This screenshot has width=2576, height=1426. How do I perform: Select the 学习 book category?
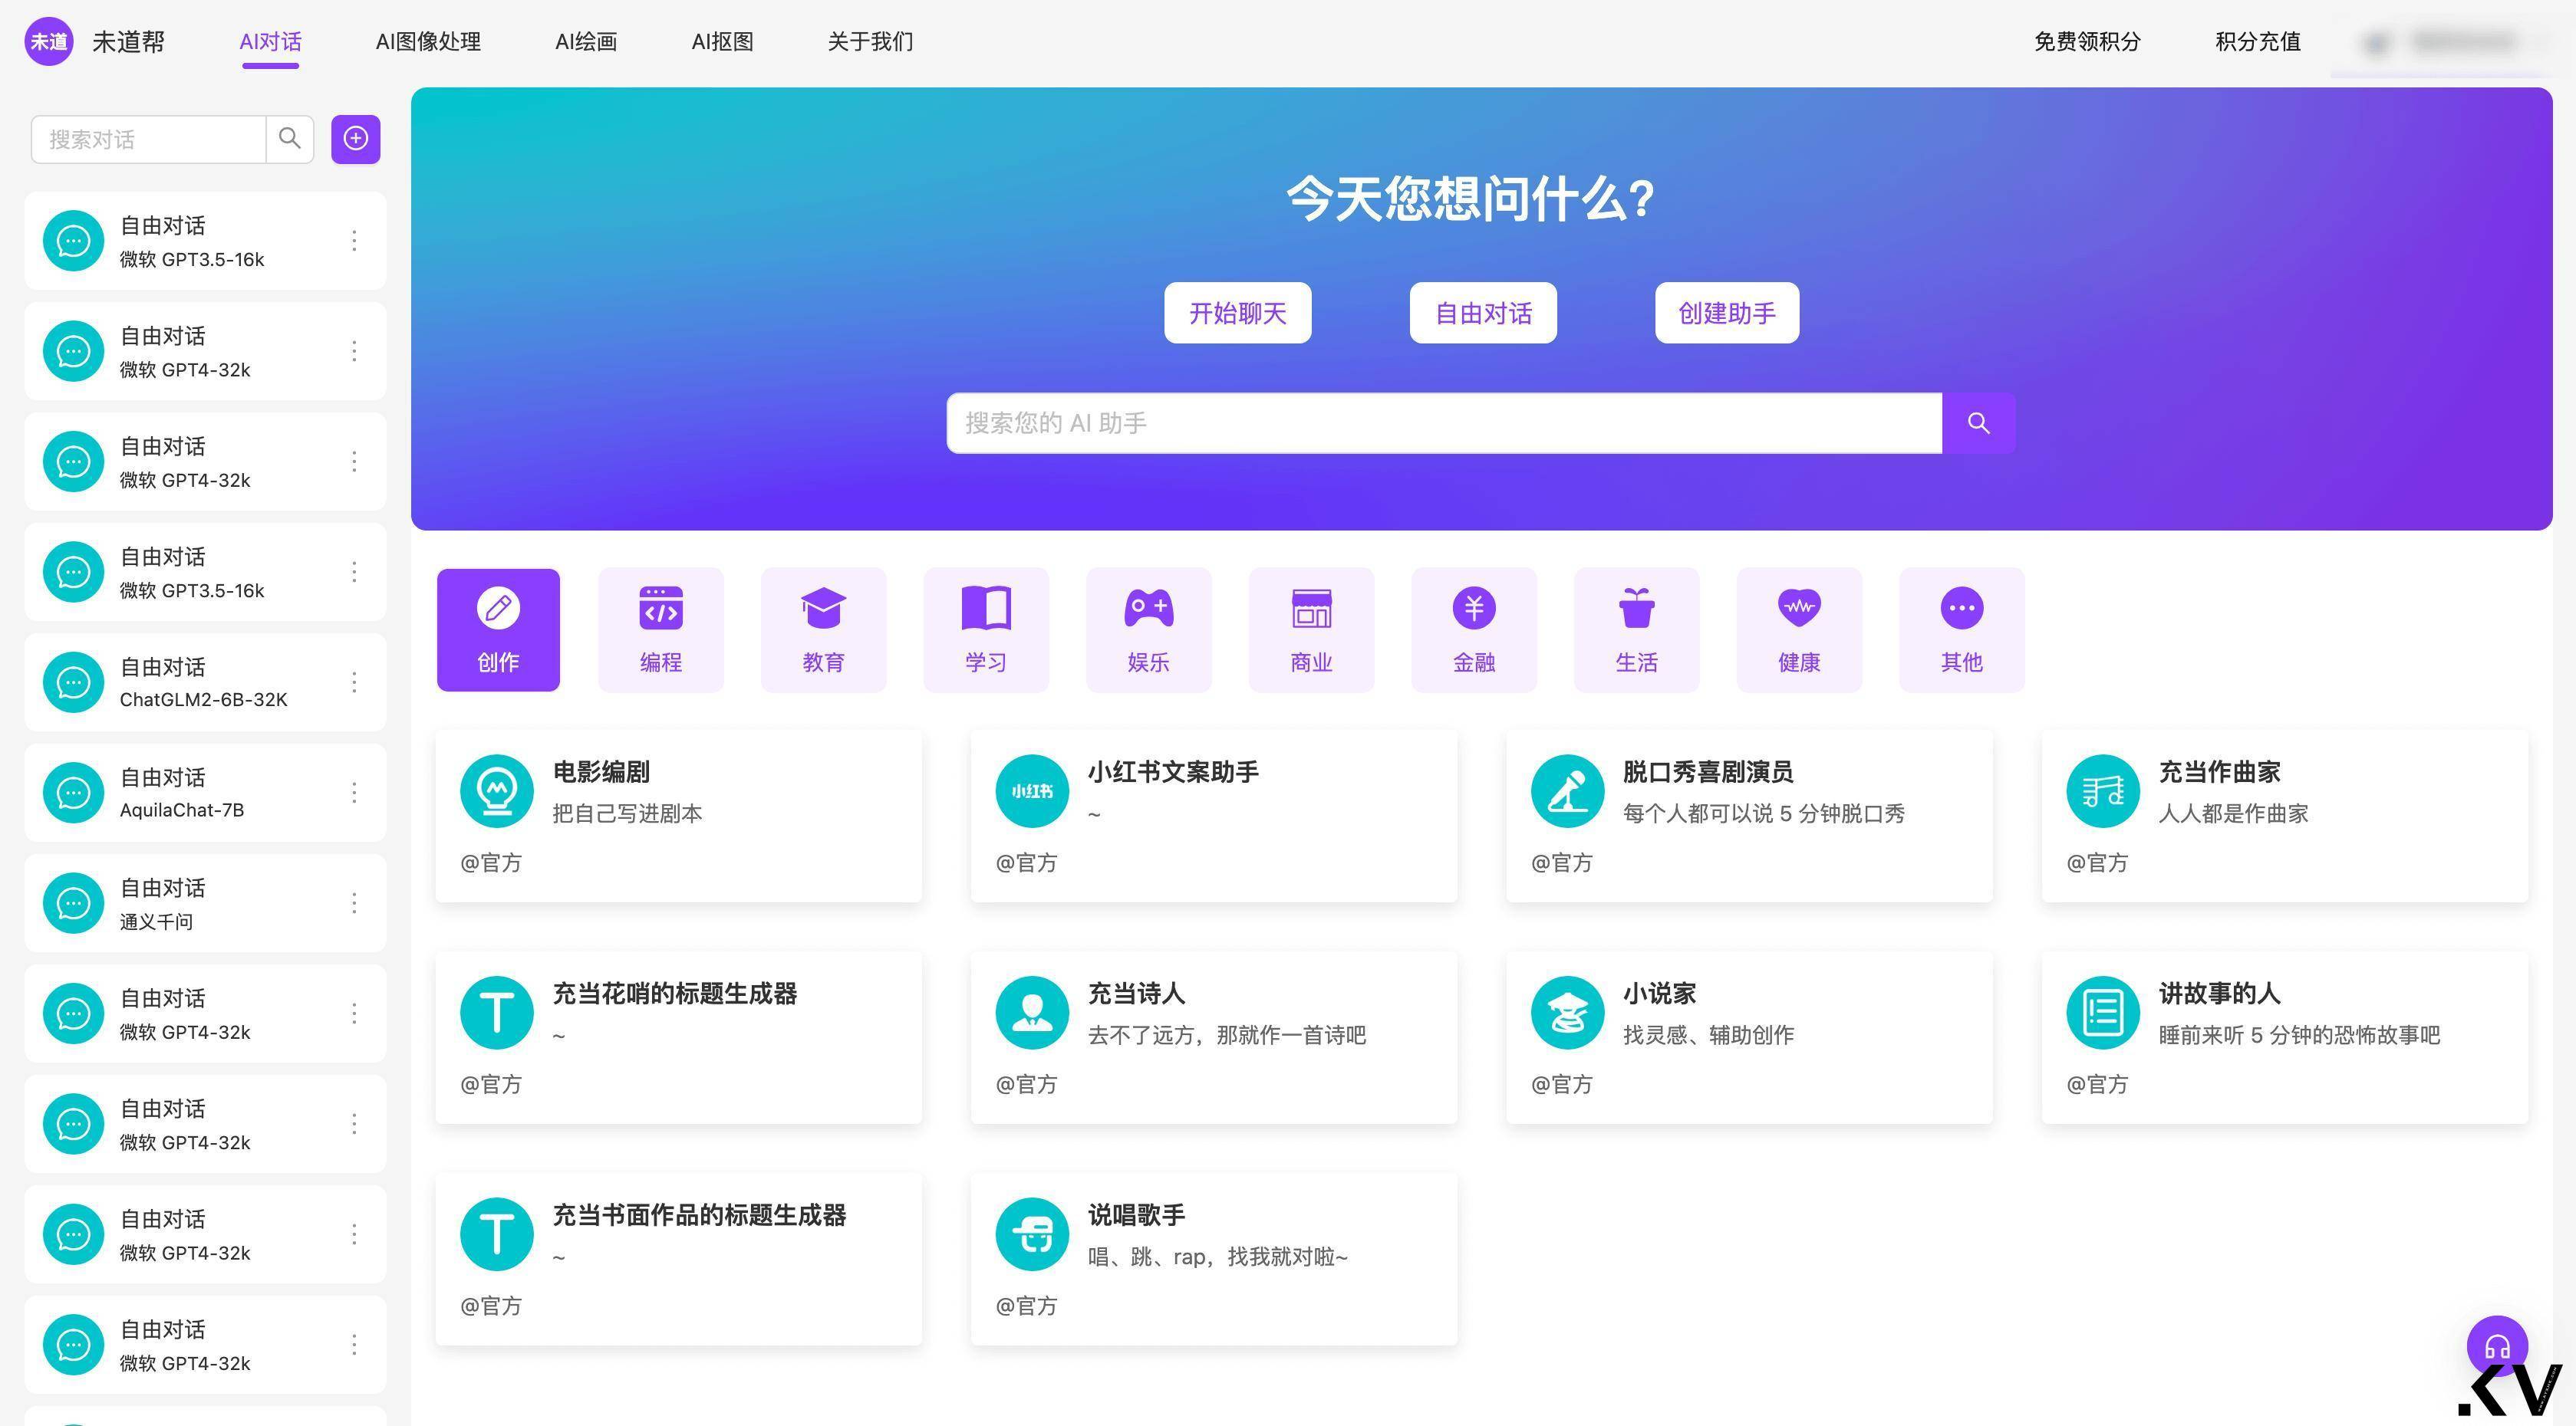tap(986, 629)
